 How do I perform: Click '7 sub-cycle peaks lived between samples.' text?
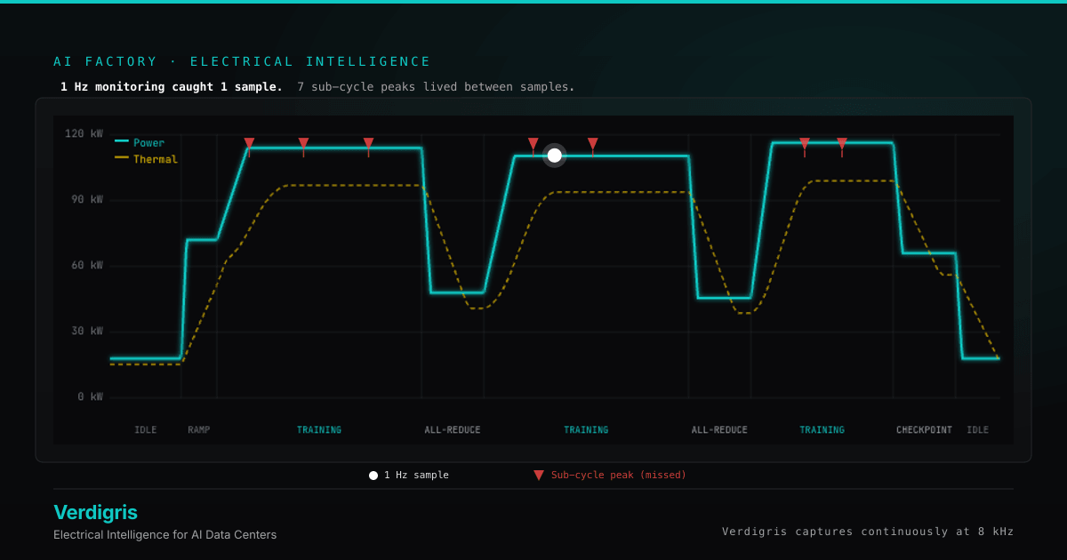(x=436, y=87)
